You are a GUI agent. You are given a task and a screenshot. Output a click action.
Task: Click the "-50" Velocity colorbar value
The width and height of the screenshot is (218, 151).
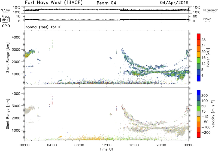click(205, 122)
